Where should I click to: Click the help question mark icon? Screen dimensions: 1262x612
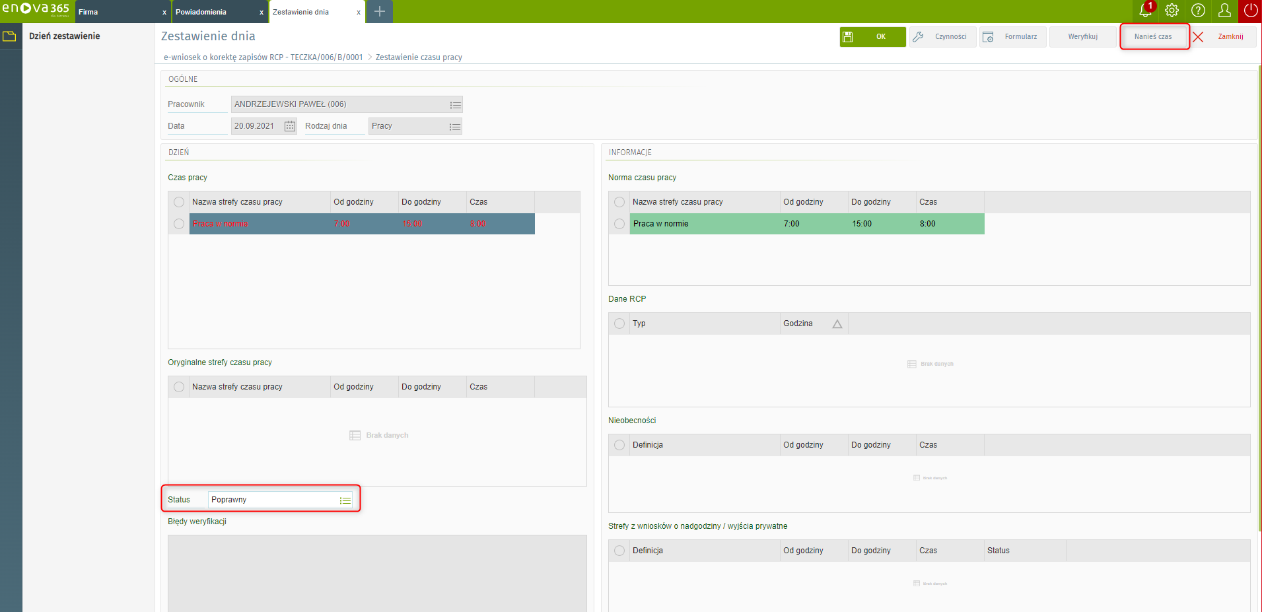[x=1198, y=11]
